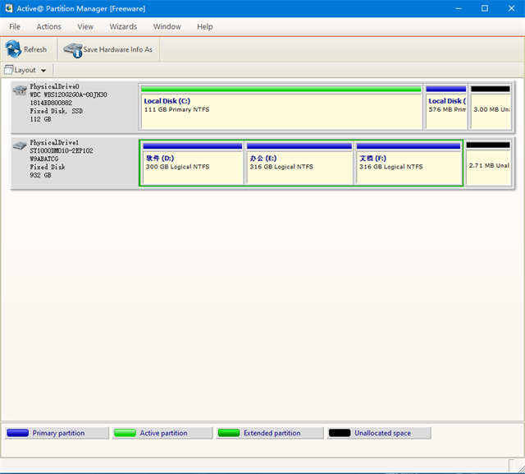Click the light green Active partition swatch
Viewport: 525px width, 474px height.
coord(125,433)
